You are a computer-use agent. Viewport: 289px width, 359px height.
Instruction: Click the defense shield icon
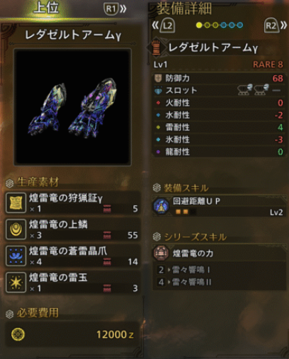(x=158, y=78)
